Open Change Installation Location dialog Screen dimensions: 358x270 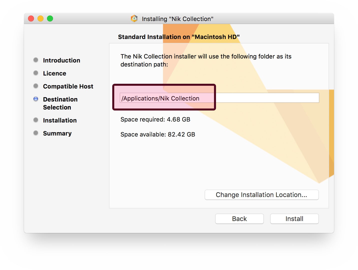261,195
